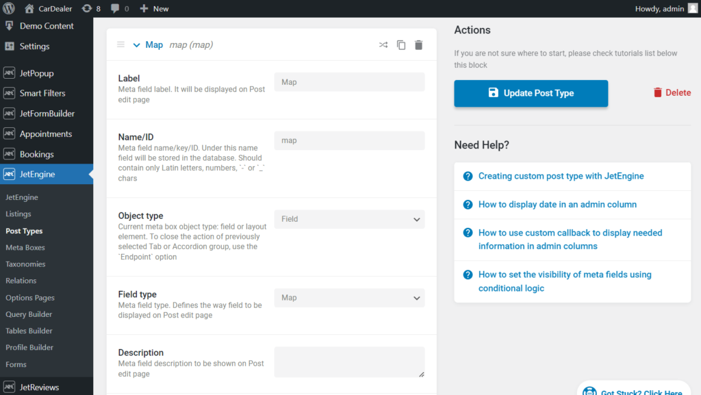This screenshot has width=701, height=395.
Task: Grab the Map field drag handle
Action: [x=120, y=44]
